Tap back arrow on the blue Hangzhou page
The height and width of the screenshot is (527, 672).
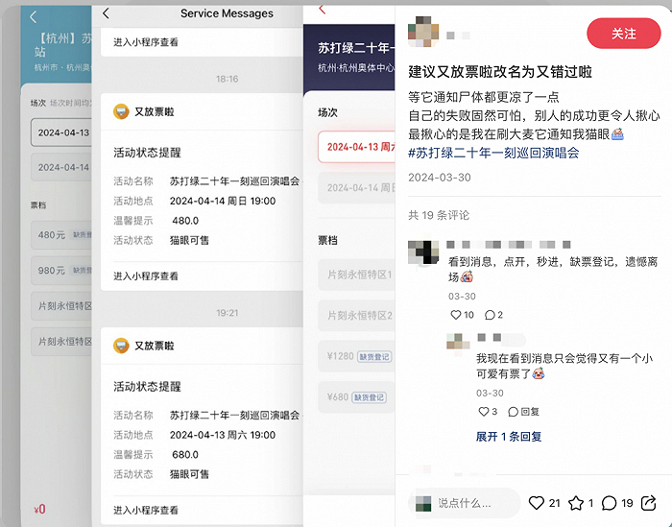pyautogui.click(x=34, y=16)
